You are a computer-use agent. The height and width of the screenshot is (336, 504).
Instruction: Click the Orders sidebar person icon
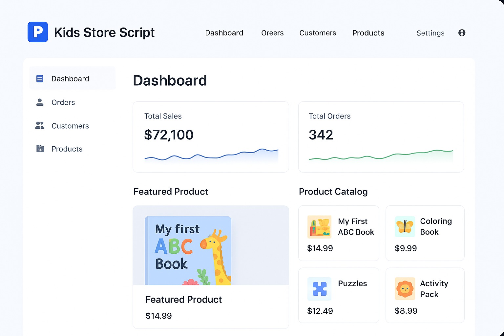coord(40,102)
